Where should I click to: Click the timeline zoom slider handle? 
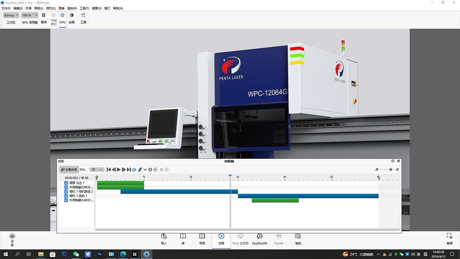click(391, 170)
